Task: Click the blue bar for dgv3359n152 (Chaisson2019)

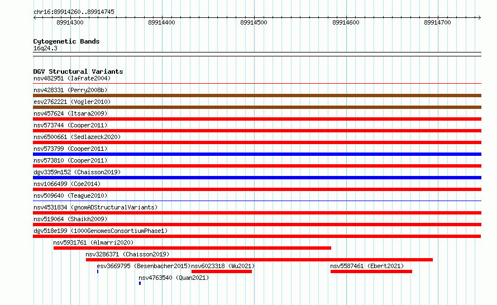Action: tap(257, 178)
